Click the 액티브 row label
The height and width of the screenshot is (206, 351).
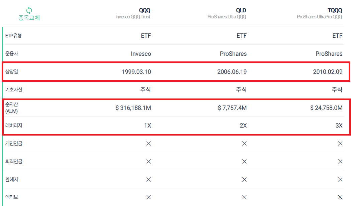pos(12,197)
